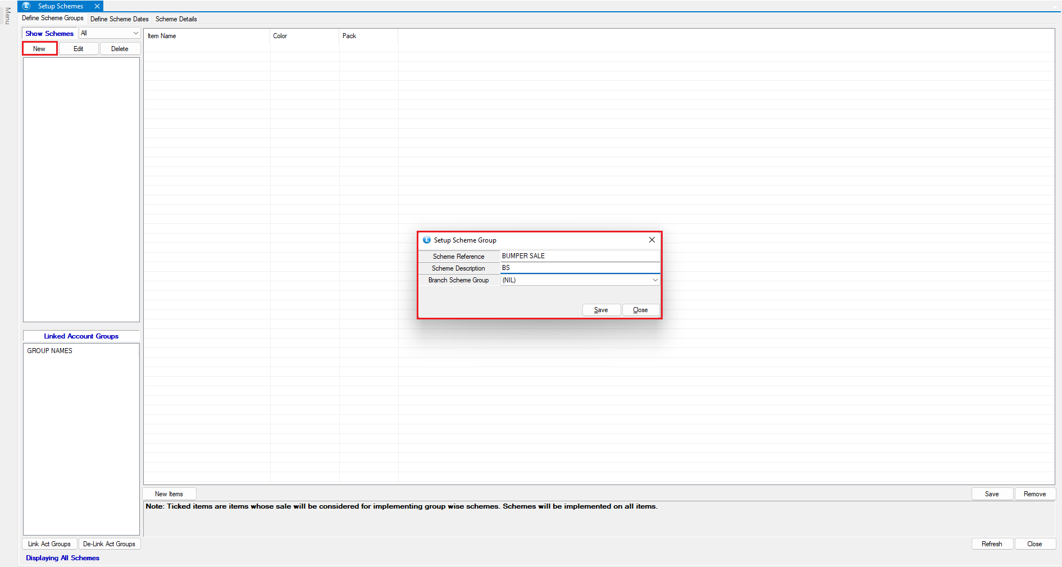The image size is (1062, 567).
Task: Select the Define Scheme Groups tab
Action: coord(52,19)
